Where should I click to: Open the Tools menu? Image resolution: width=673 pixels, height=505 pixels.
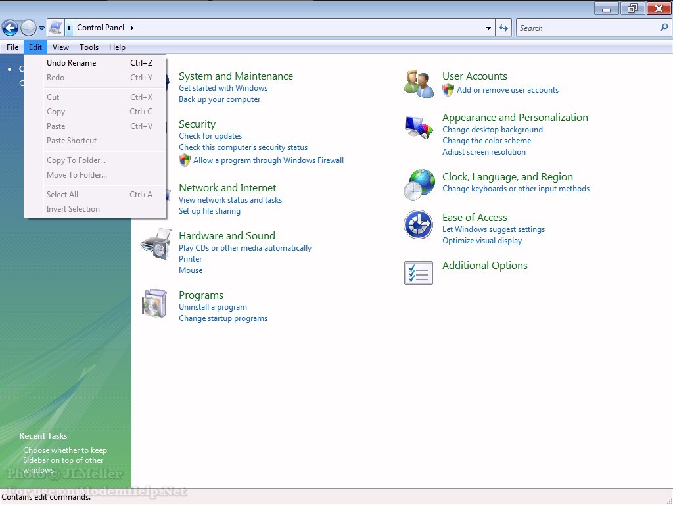pos(89,47)
